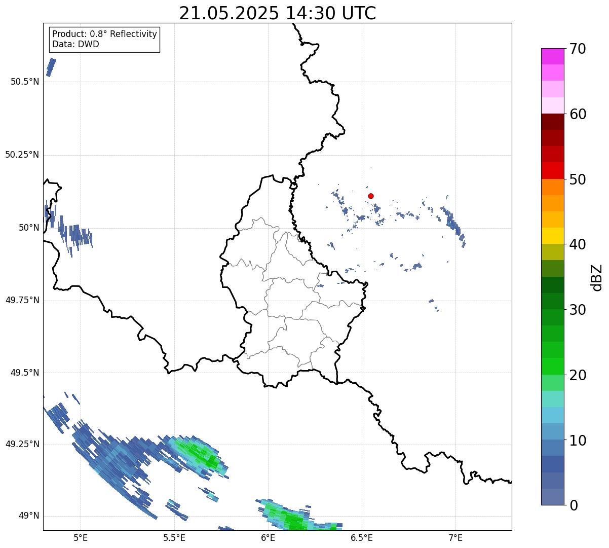Click the 5°E longitude label
Screen dimensions: 609x548
click(x=81, y=537)
